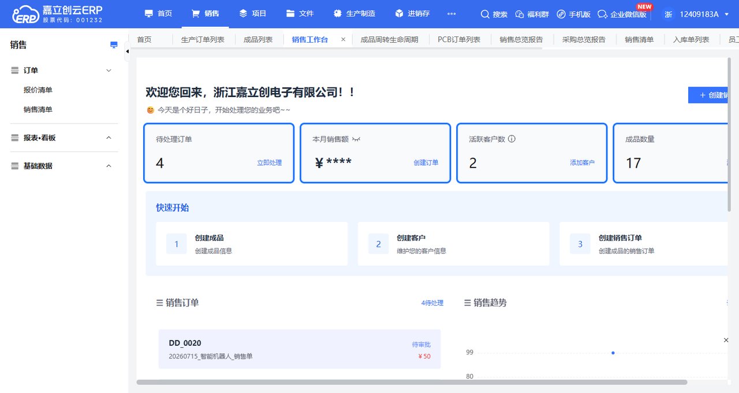
Task: Switch to the 成品周转生命周期 tab
Action: pyautogui.click(x=389, y=39)
